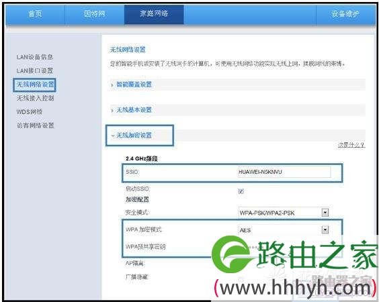Select 无线网络设置 in sidebar
Image resolution: width=379 pixels, height=302 pixels.
(35, 85)
